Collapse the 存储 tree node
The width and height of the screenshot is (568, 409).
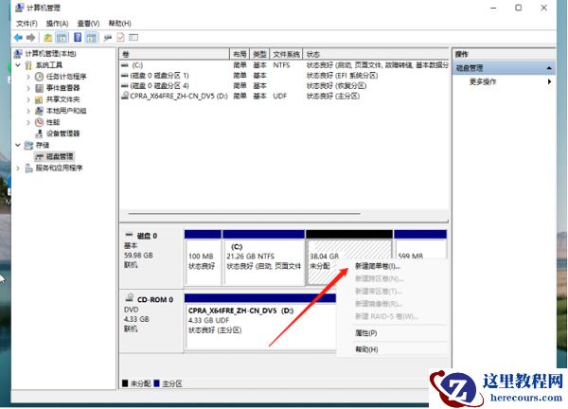point(18,145)
